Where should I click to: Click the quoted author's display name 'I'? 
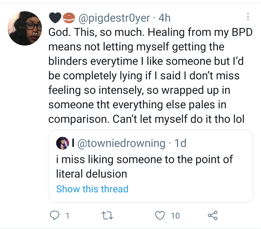[x=73, y=143]
